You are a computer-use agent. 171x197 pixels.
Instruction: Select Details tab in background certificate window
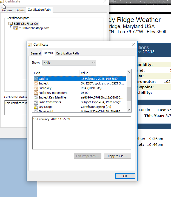[20, 10]
